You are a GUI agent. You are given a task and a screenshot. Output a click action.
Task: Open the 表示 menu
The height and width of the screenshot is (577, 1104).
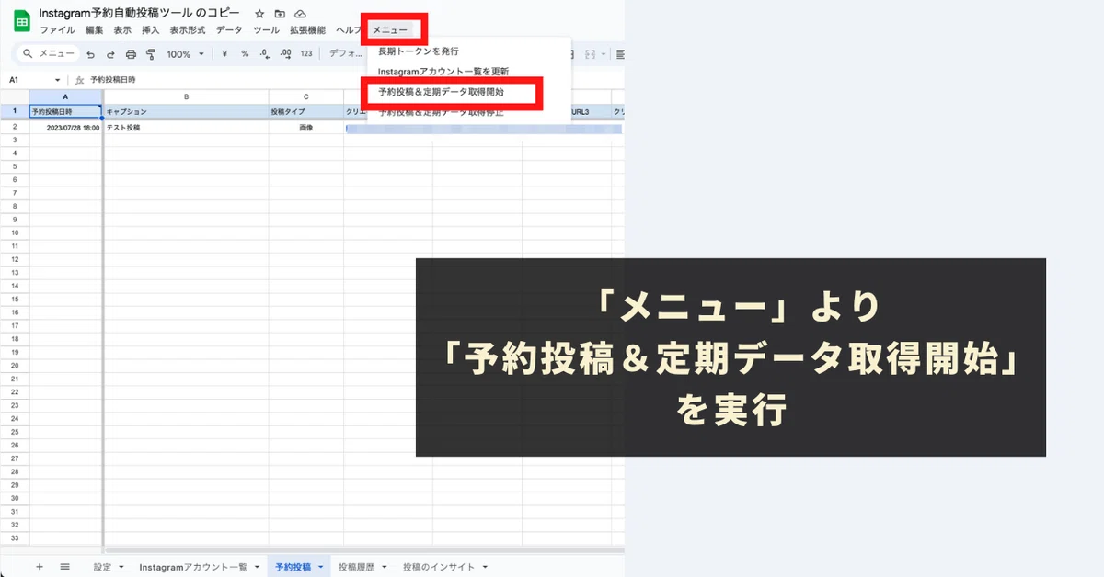tap(122, 30)
